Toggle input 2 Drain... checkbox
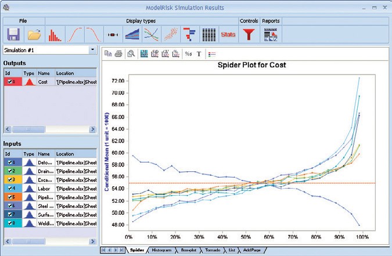 pyautogui.click(x=10, y=171)
